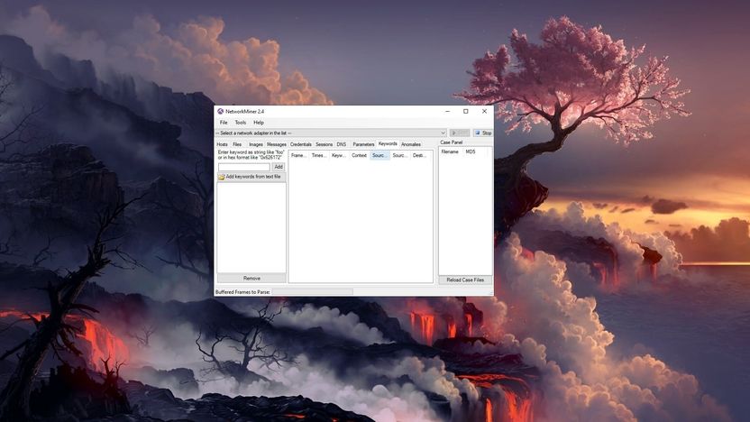Viewport: 750px width, 422px height.
Task: Click the MD5 column in Case Panel
Action: click(x=475, y=151)
